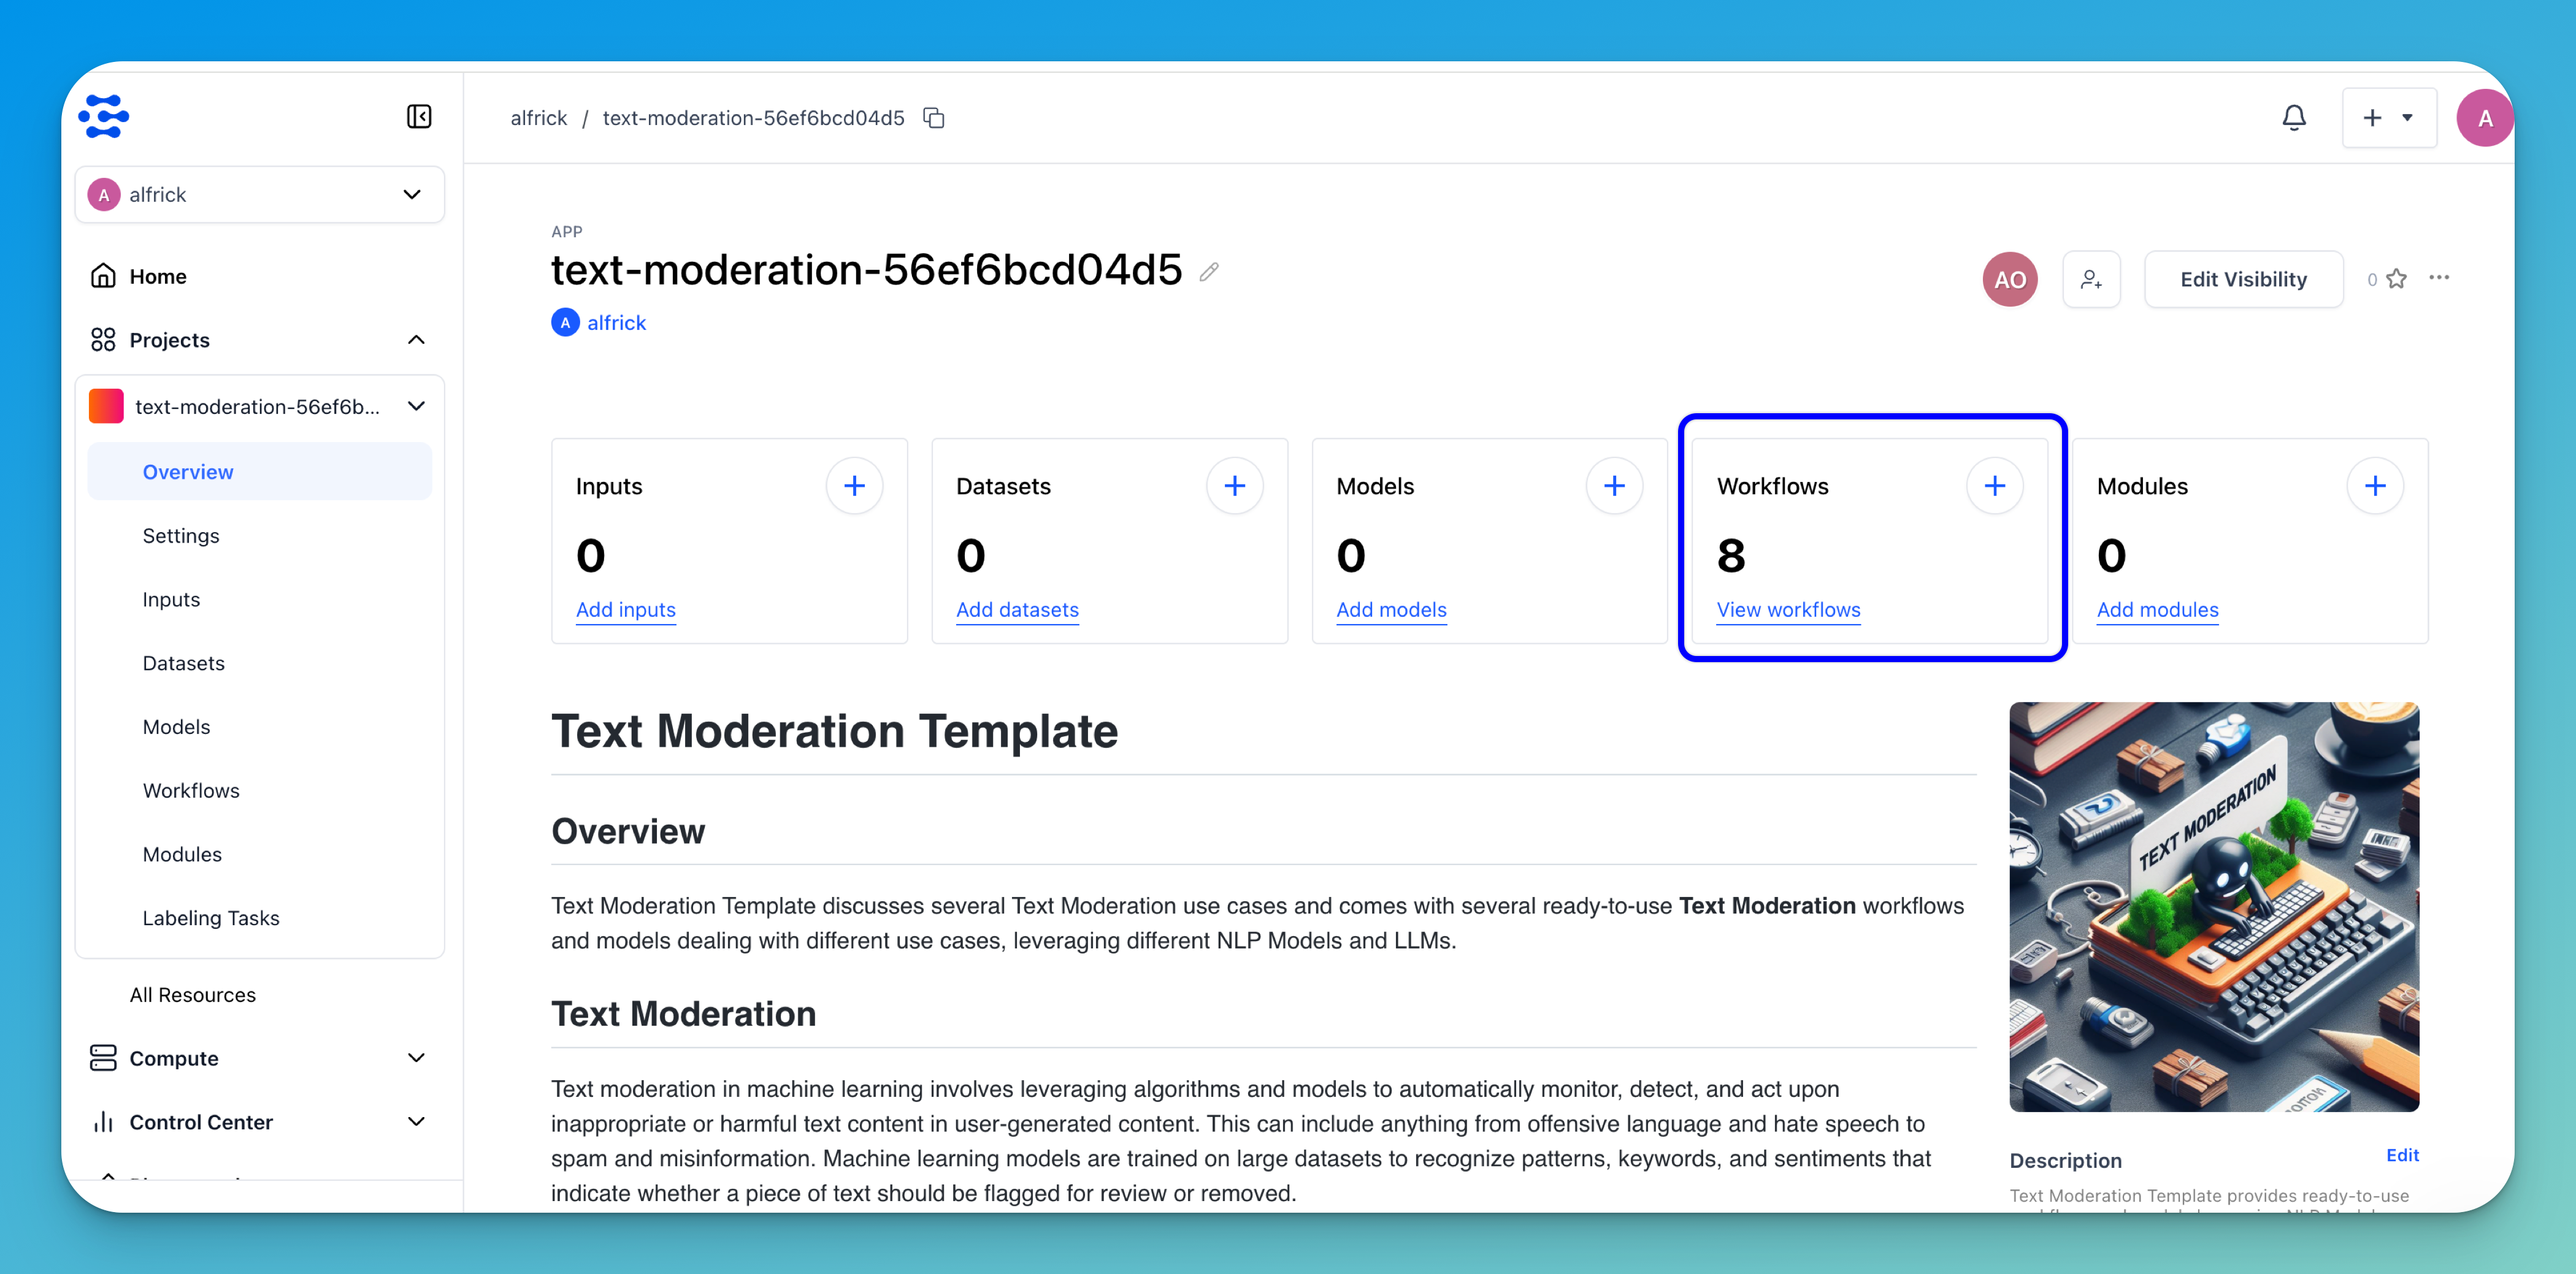Collapse the sidebar panel icon
The height and width of the screenshot is (1274, 2576).
[419, 117]
